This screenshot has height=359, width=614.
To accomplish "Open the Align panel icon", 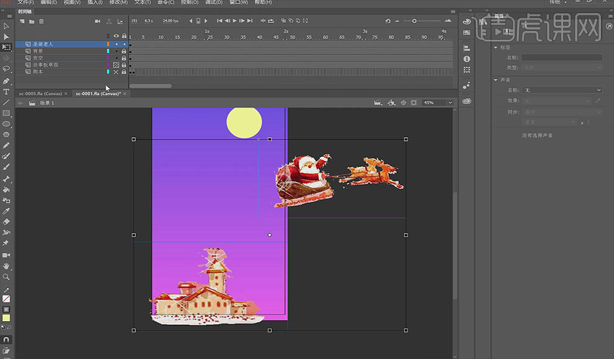I will click(x=466, y=48).
